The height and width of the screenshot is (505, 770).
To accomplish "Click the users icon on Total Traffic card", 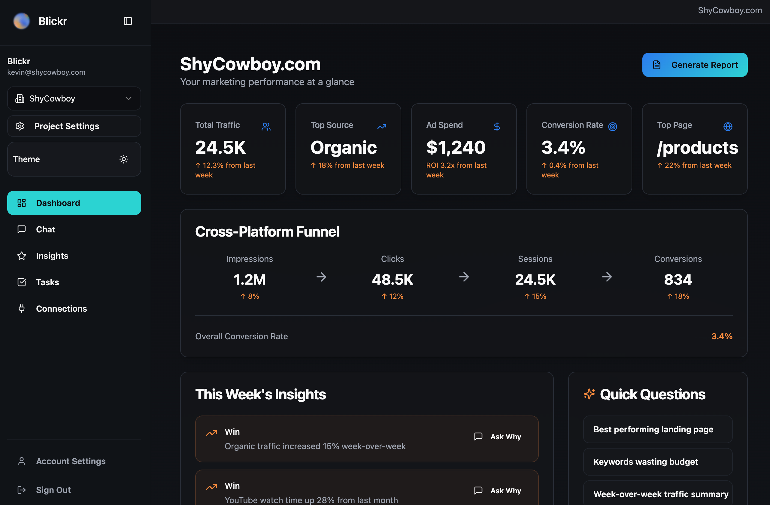I will coord(266,126).
